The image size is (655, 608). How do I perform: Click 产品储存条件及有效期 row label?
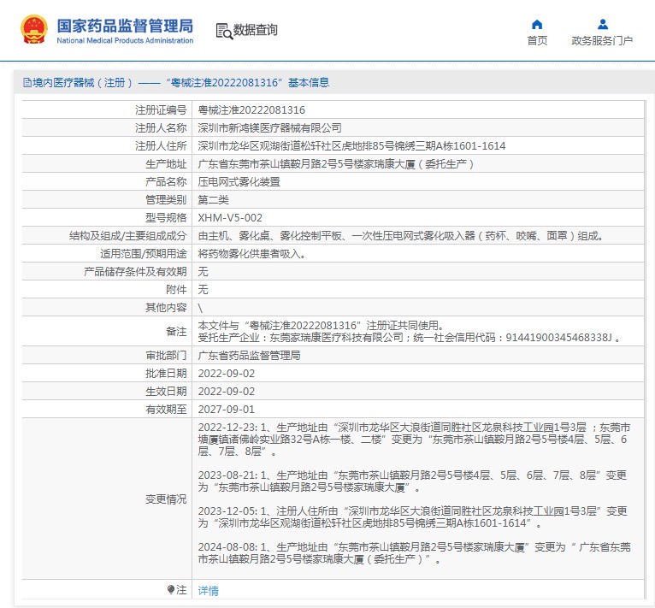(135, 272)
